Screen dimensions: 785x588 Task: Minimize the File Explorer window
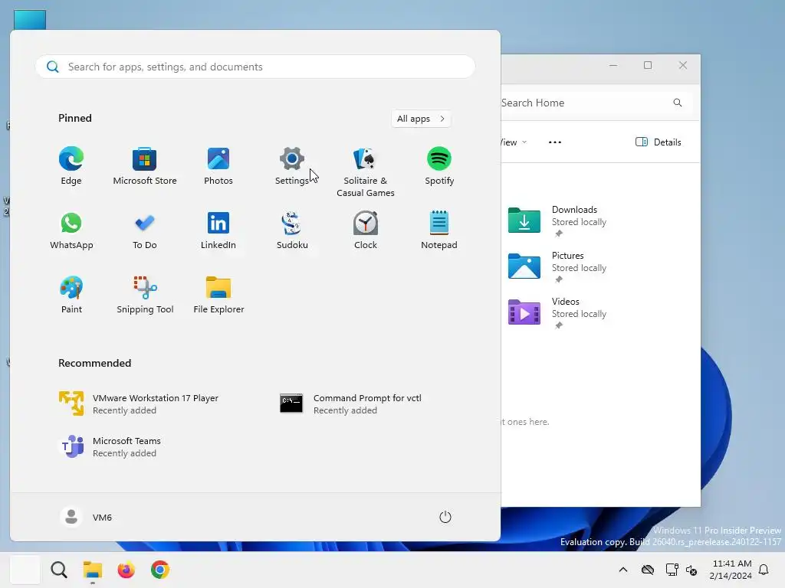pyautogui.click(x=613, y=65)
